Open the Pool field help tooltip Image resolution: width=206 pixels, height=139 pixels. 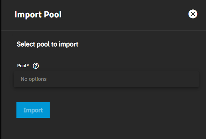tap(36, 66)
